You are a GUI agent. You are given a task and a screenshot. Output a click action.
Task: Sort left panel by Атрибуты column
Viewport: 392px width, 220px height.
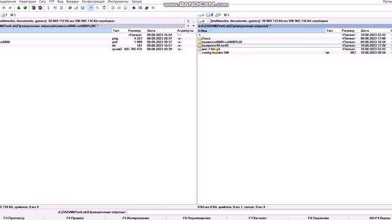tap(185, 31)
